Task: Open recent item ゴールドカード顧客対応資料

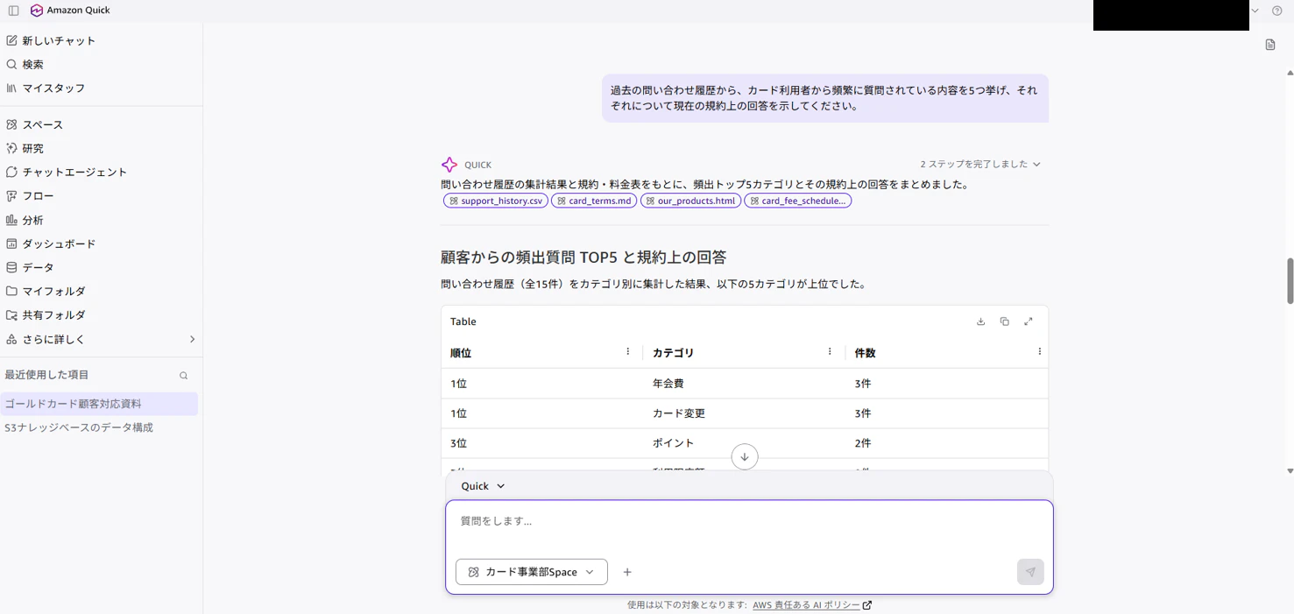Action: click(99, 404)
